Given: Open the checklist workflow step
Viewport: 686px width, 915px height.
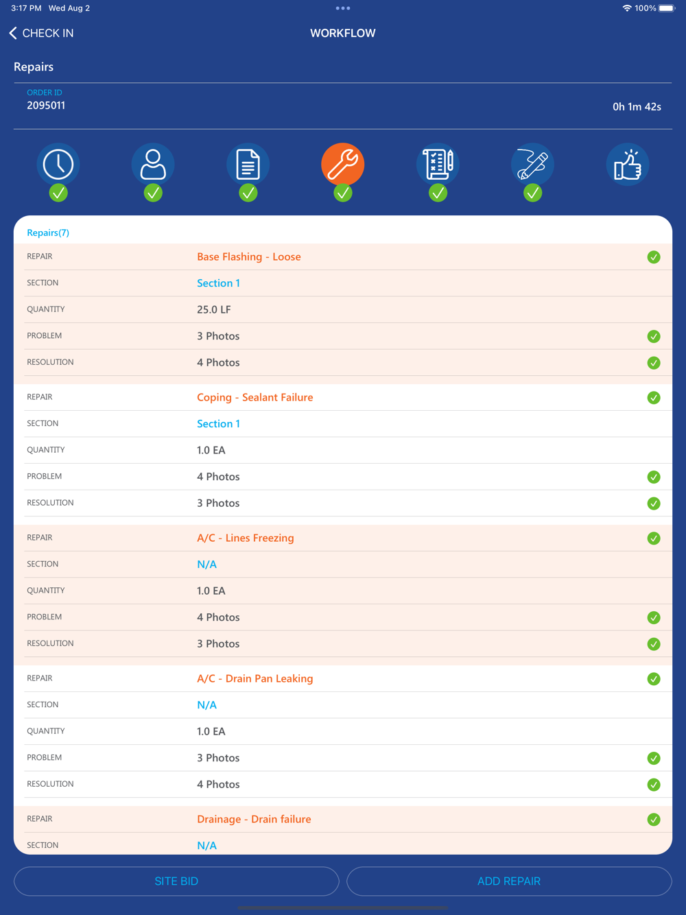Looking at the screenshot, I should pos(438,165).
